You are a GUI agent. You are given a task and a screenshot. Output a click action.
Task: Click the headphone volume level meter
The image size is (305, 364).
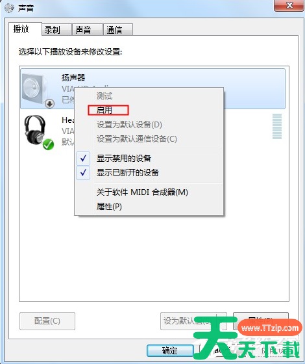[x=277, y=126]
